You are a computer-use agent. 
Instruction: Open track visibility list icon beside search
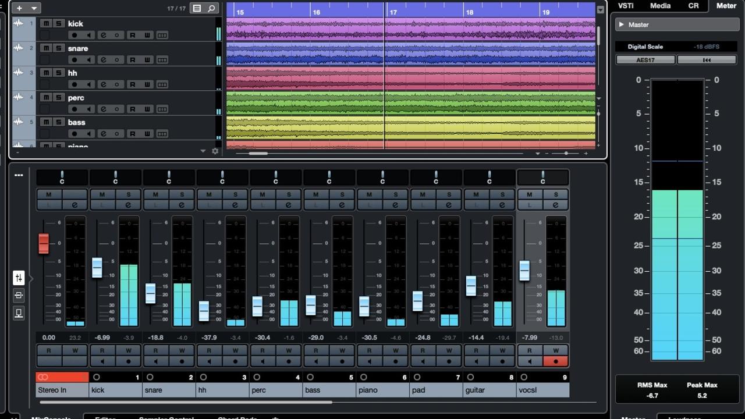tap(197, 8)
